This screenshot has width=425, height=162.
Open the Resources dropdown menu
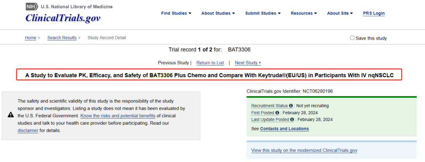point(304,13)
